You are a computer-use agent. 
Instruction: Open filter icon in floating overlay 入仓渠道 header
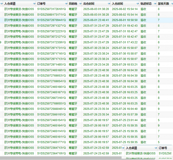155,148
